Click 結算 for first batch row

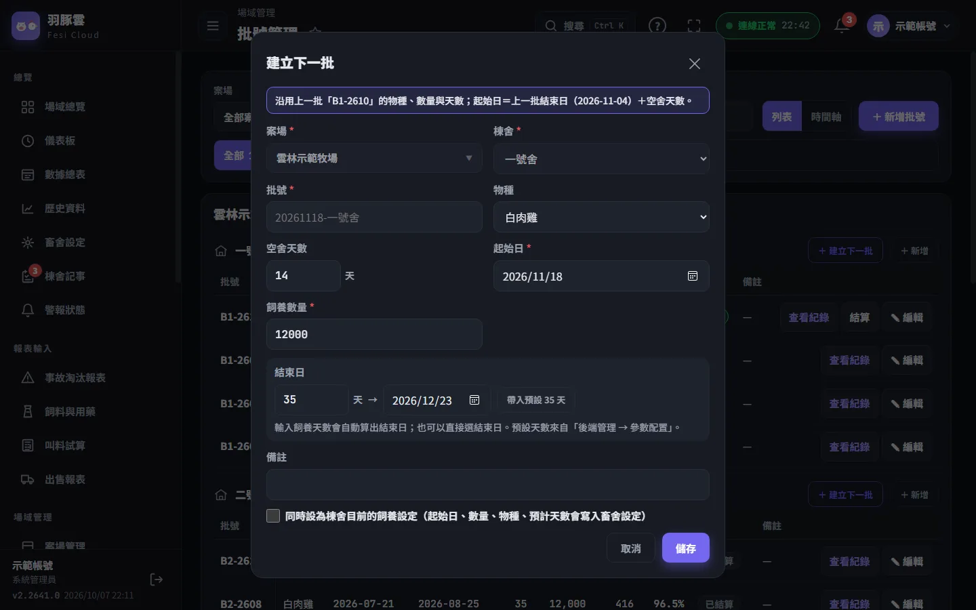(x=859, y=317)
